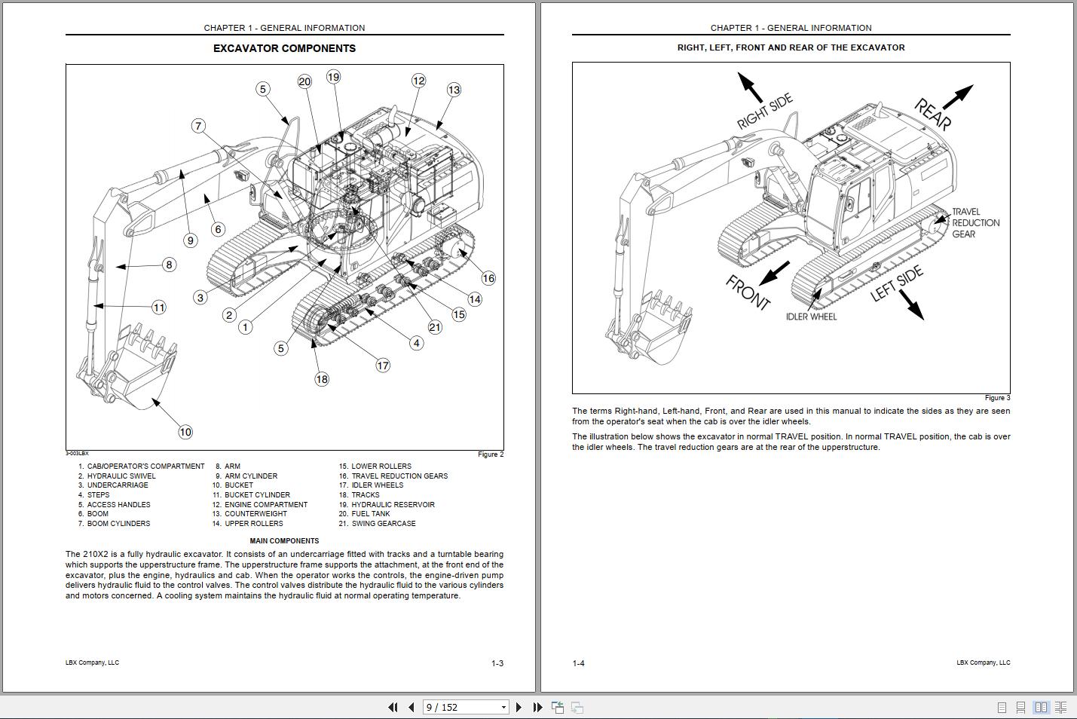Viewport: 1077px width, 719px height.
Task: Click legend entry '11. BUCKET CYLINDER'
Action: point(251,495)
